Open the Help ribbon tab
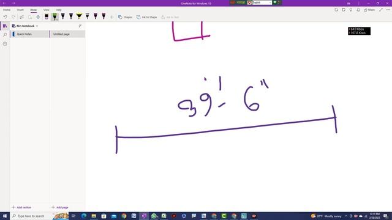 coord(59,10)
